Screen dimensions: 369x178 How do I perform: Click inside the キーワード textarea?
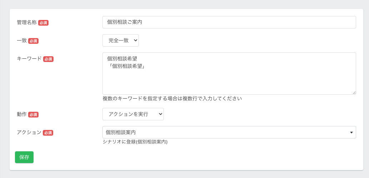(229, 73)
